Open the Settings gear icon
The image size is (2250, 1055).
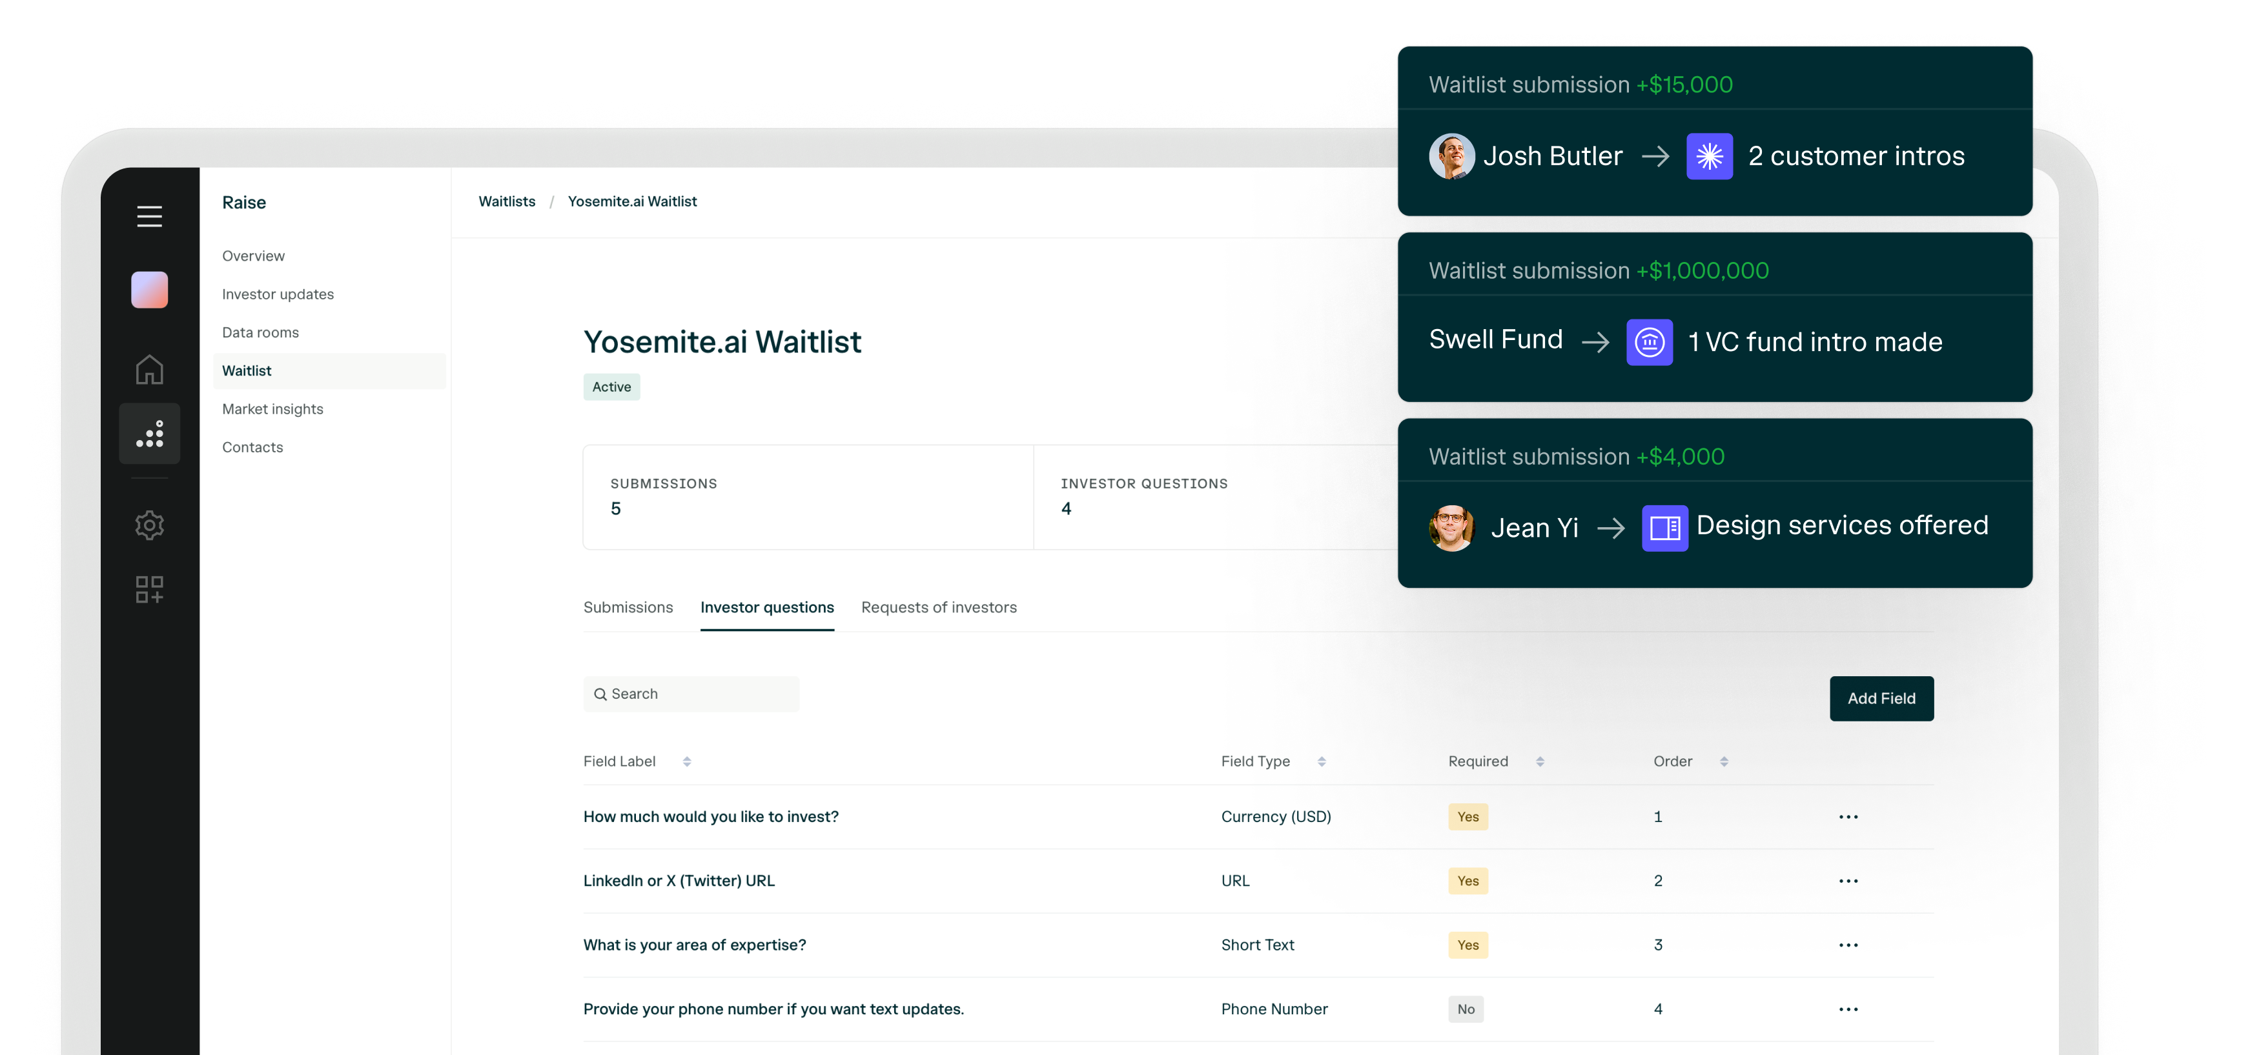pos(149,525)
